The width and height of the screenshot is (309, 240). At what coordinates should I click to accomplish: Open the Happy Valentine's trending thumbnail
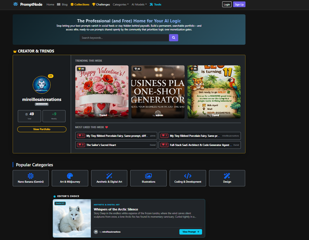pos(102,92)
